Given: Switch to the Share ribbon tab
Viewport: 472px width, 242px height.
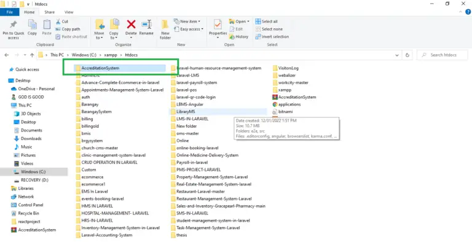Looking at the screenshot, I should pos(50,12).
